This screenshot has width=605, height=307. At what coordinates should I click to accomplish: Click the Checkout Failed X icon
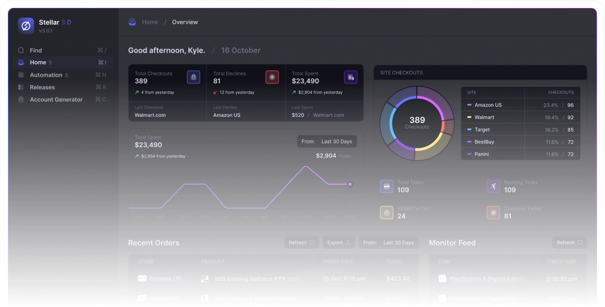[493, 212]
